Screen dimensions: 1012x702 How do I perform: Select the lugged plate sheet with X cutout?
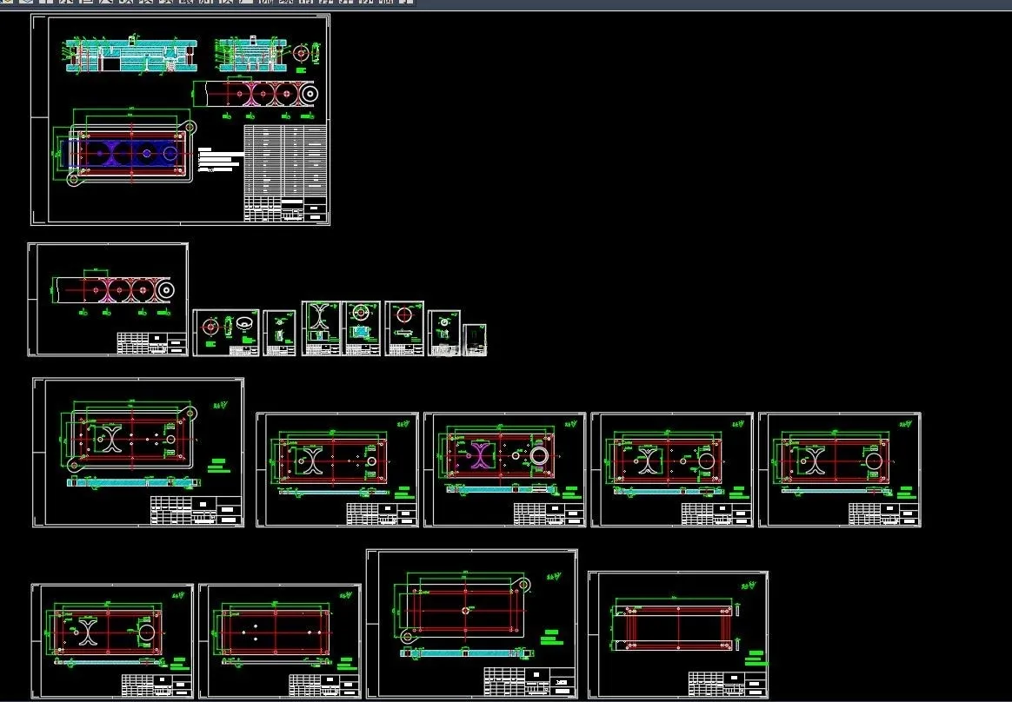pyautogui.click(x=138, y=453)
